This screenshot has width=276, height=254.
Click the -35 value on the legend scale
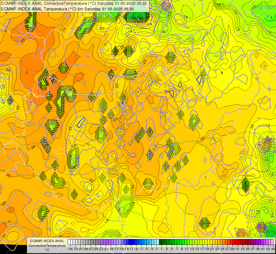click(70, 249)
